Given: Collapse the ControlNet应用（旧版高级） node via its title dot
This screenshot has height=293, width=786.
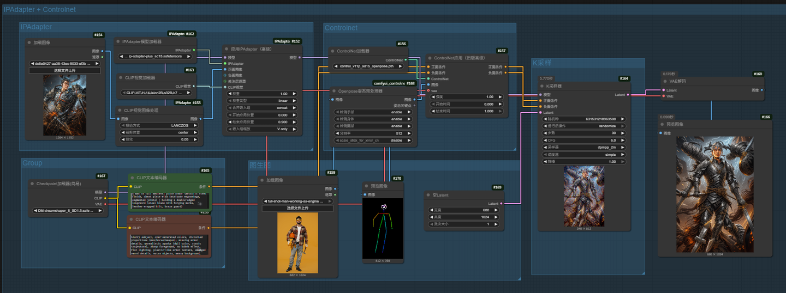Looking at the screenshot, I should 430,58.
